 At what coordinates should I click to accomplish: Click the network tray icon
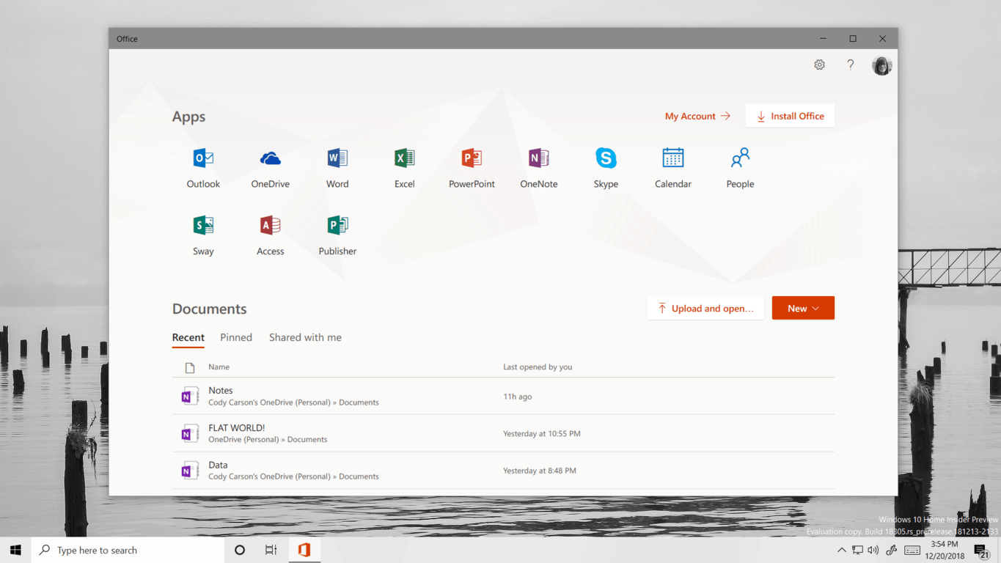pyautogui.click(x=857, y=550)
